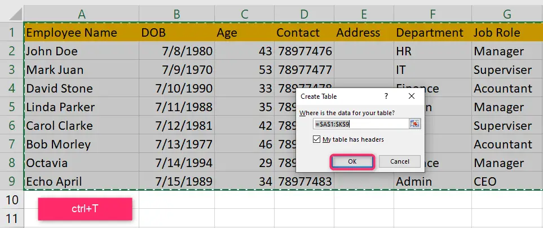
Task: Click the Contact header cell
Action: [304, 32]
